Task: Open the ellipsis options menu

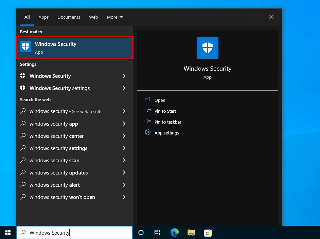Action: tap(257, 17)
